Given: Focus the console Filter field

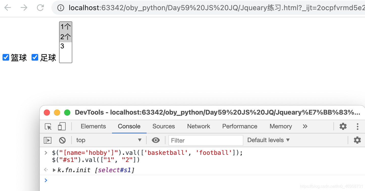Looking at the screenshot, I should pos(206,140).
